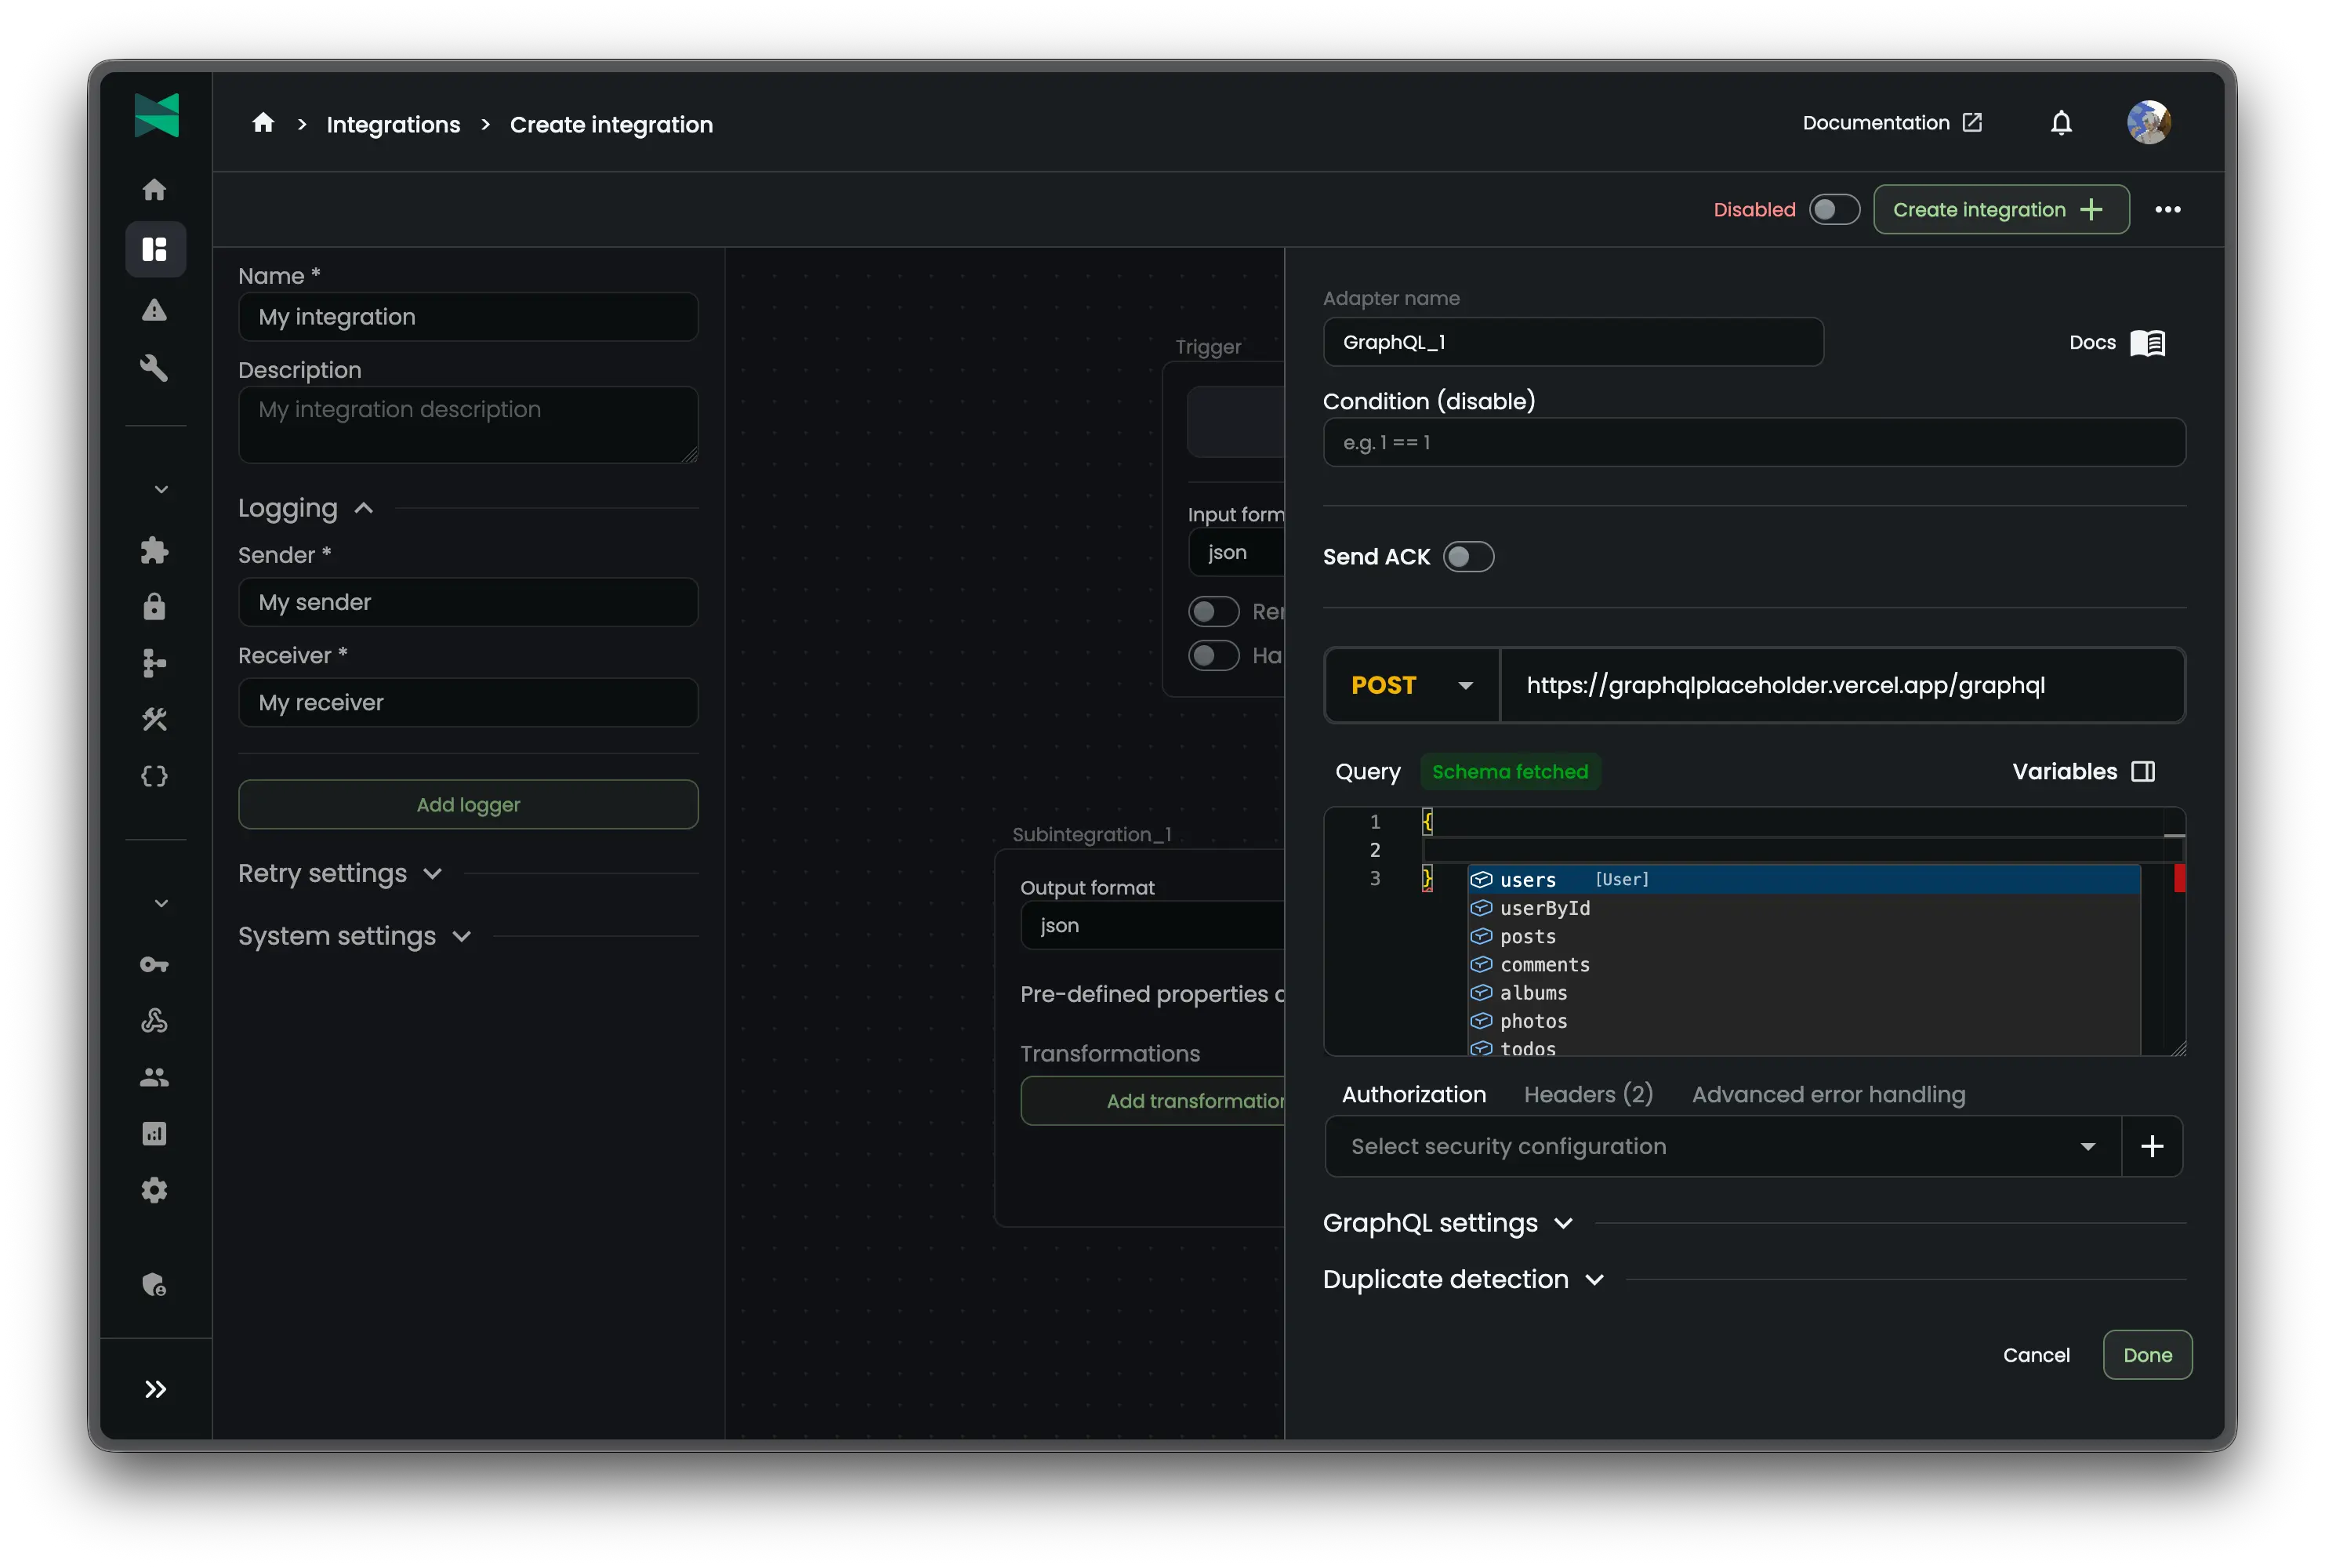2325x1568 pixels.
Task: Open the crossed tools icon in sidebar
Action: point(154,719)
